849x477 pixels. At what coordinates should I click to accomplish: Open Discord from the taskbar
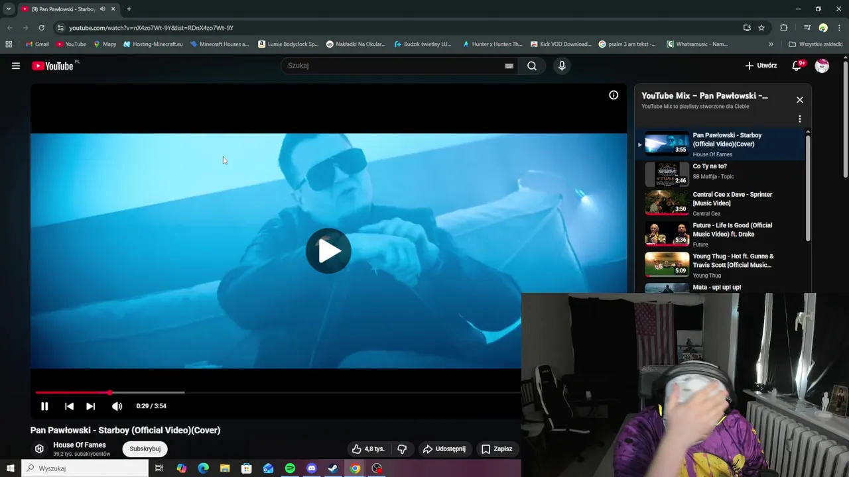pyautogui.click(x=312, y=468)
